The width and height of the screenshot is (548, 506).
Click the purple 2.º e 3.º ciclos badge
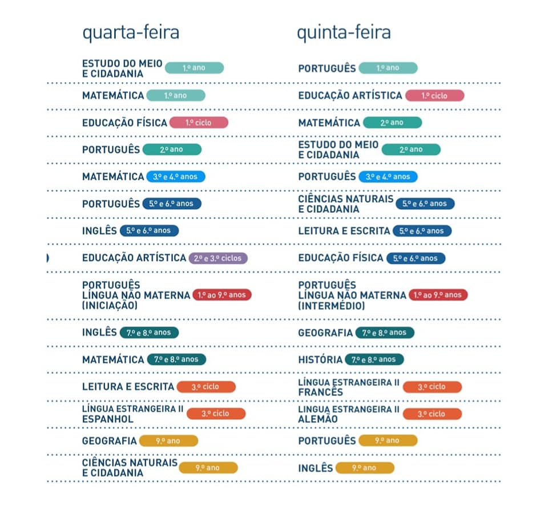point(217,258)
